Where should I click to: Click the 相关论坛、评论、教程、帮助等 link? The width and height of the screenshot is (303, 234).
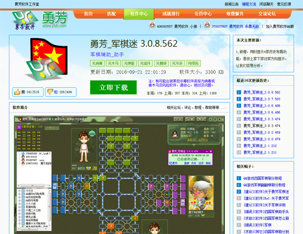196,107
